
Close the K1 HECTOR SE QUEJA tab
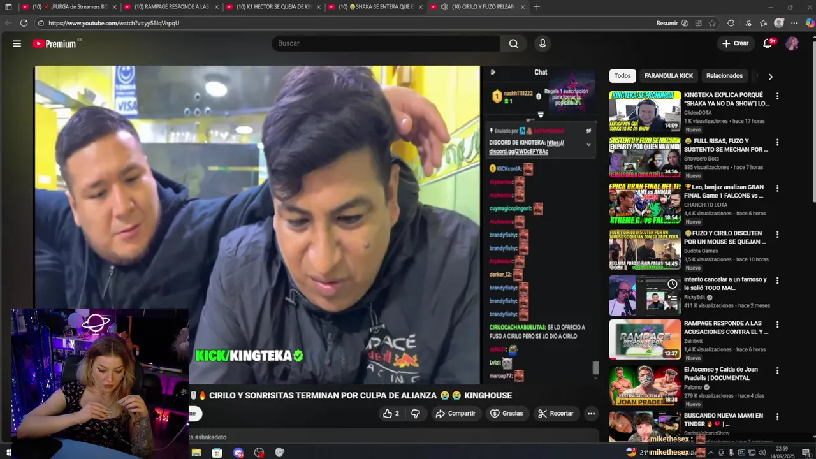[319, 7]
